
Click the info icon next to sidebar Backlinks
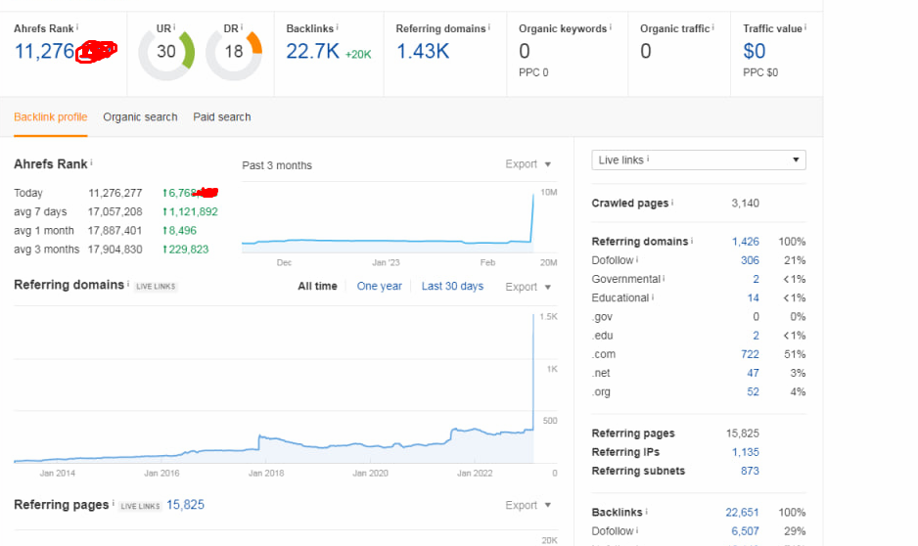(x=647, y=511)
